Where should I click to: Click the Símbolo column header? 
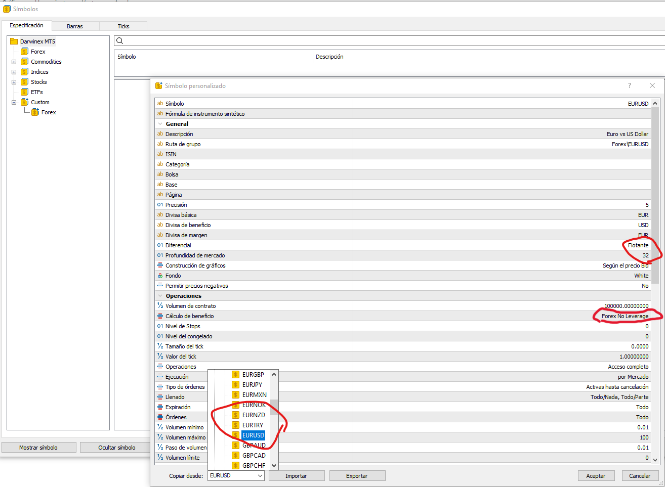pyautogui.click(x=127, y=57)
